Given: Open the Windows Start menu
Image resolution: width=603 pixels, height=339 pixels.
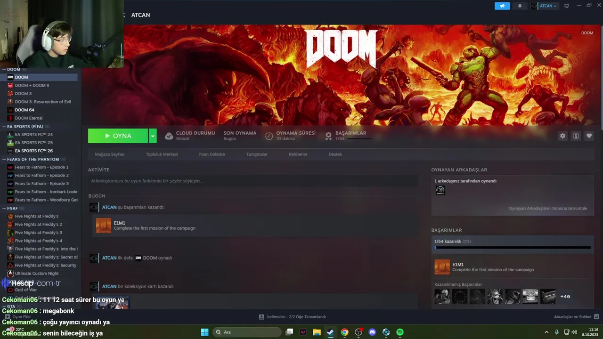Looking at the screenshot, I should tap(204, 332).
